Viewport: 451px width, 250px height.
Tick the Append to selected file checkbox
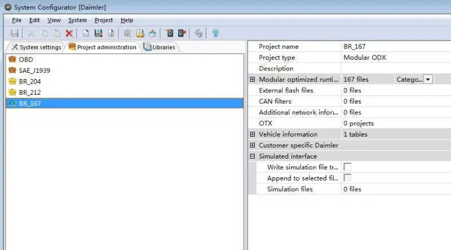pyautogui.click(x=348, y=178)
